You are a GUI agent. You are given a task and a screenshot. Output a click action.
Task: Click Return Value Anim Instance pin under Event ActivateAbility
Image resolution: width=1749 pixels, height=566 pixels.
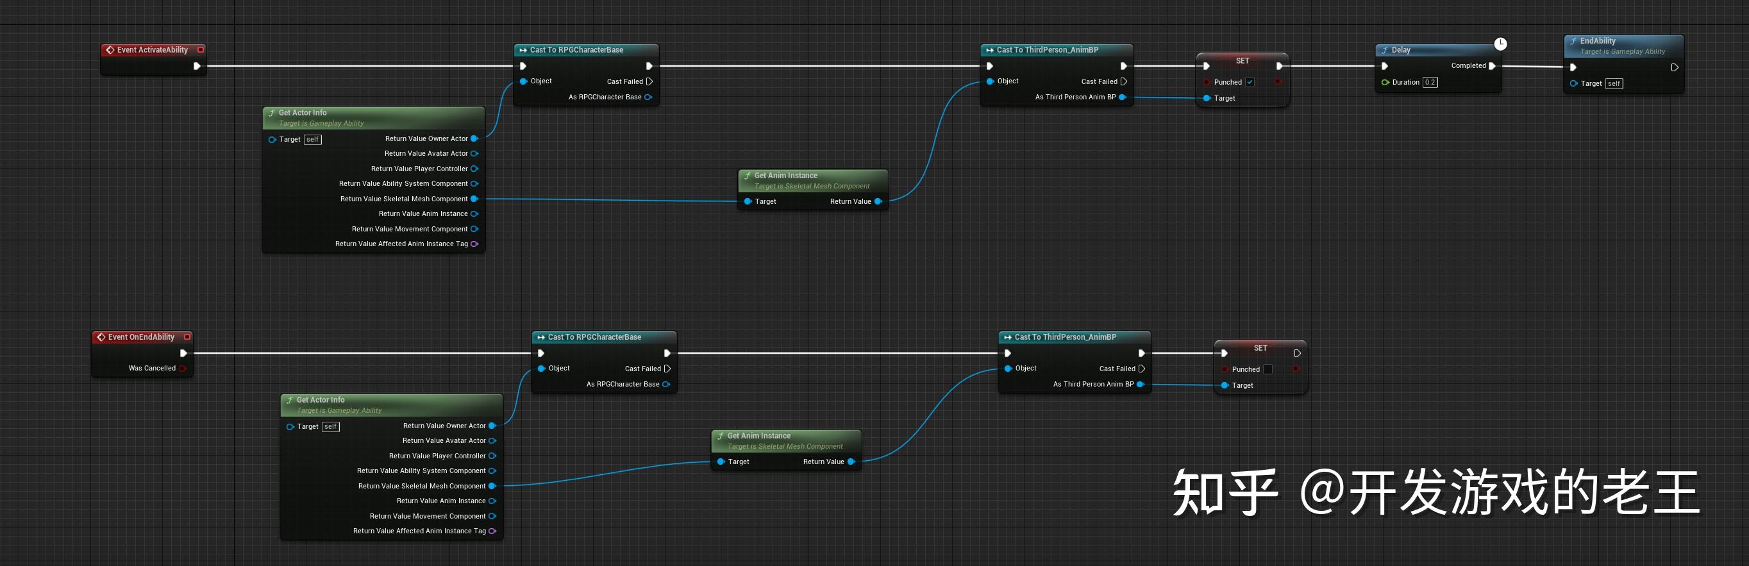[474, 214]
